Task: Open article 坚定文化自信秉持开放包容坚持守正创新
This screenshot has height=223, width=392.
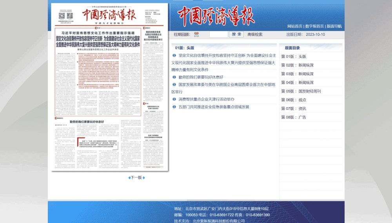Action: tap(224, 62)
